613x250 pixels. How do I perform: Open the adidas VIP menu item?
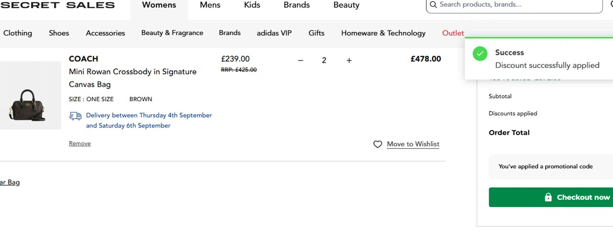tap(274, 33)
